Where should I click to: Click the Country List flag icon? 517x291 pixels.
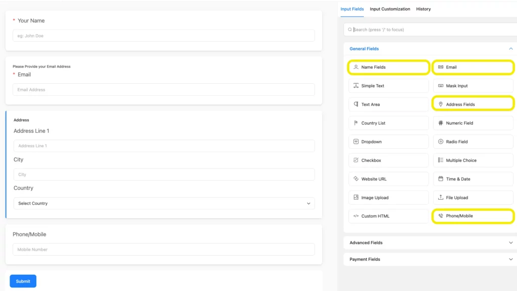[x=356, y=123]
